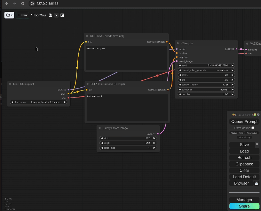Image resolution: width=261 pixels, height=211 pixels.
Task: Click the New workflow button
Action: 23,15
